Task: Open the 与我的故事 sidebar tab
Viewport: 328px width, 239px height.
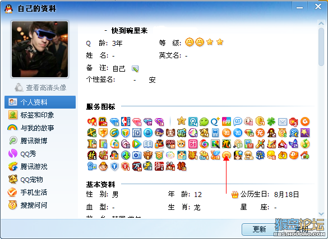Action: click(x=40, y=128)
